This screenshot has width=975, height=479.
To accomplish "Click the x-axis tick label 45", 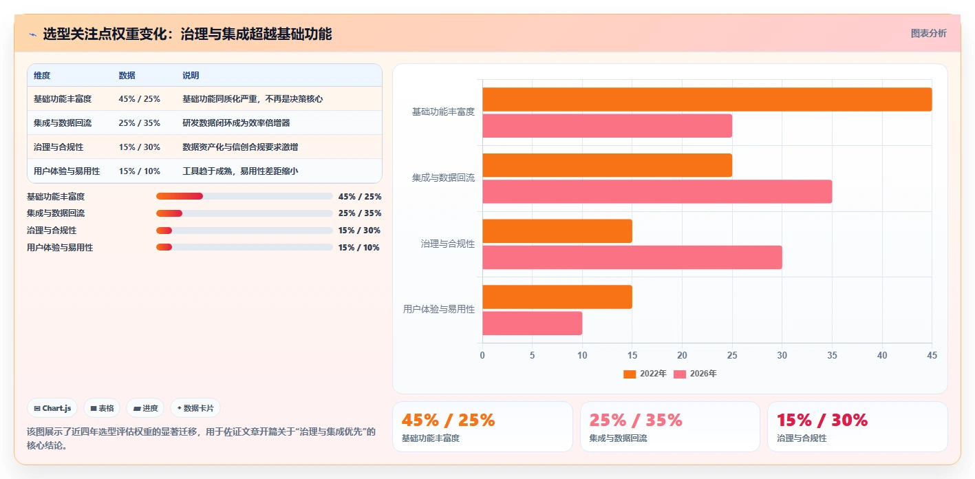I will (932, 355).
